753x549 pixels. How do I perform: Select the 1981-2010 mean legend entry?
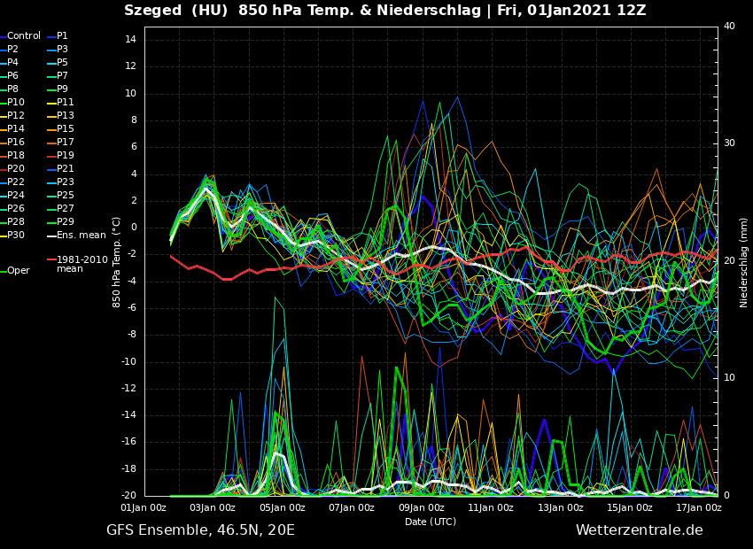(x=82, y=264)
